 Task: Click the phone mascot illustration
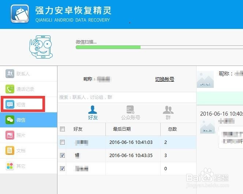tap(41, 47)
